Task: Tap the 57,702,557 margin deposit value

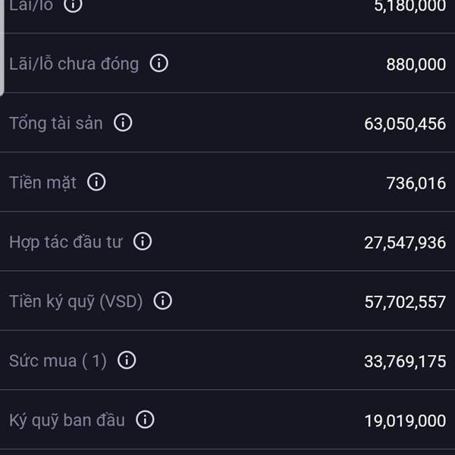Action: point(405,302)
